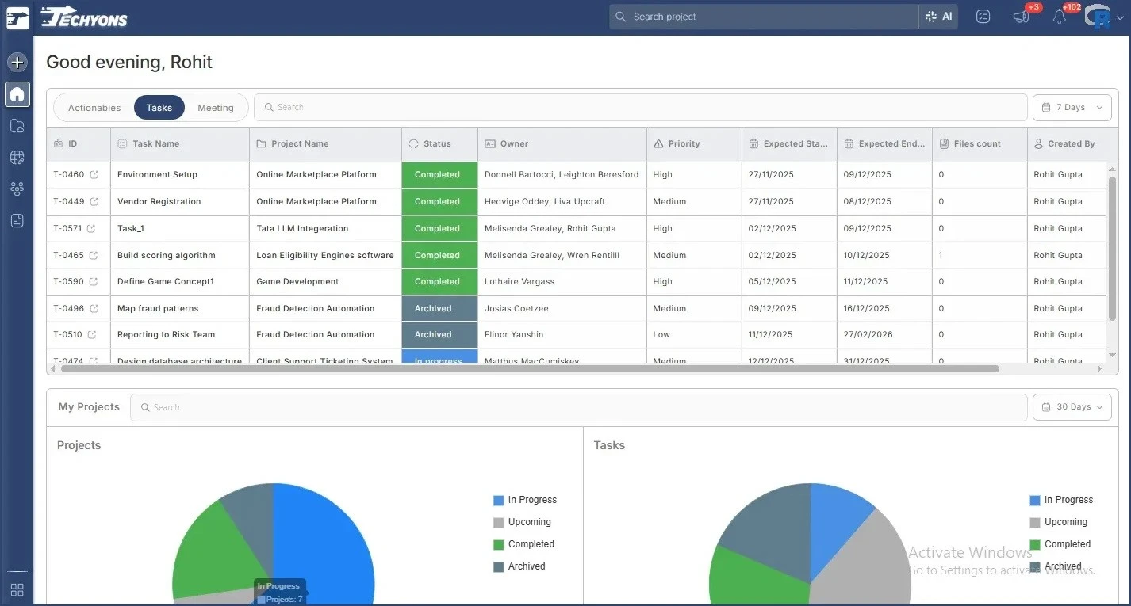The image size is (1131, 606).
Task: Expand the profile avatar chevron menu
Action: coord(1121,17)
